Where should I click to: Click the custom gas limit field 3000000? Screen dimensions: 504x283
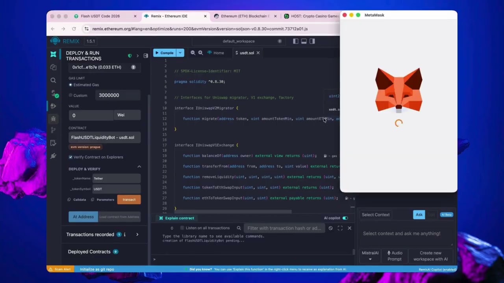click(118, 95)
